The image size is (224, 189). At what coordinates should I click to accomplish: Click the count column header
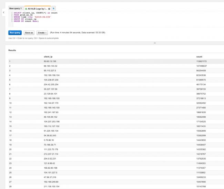(199, 56)
